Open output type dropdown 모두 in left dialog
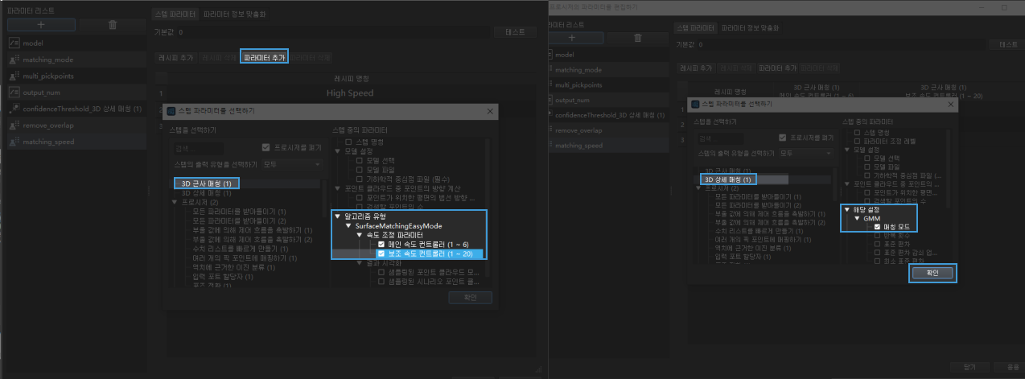1025x379 pixels. pos(293,163)
